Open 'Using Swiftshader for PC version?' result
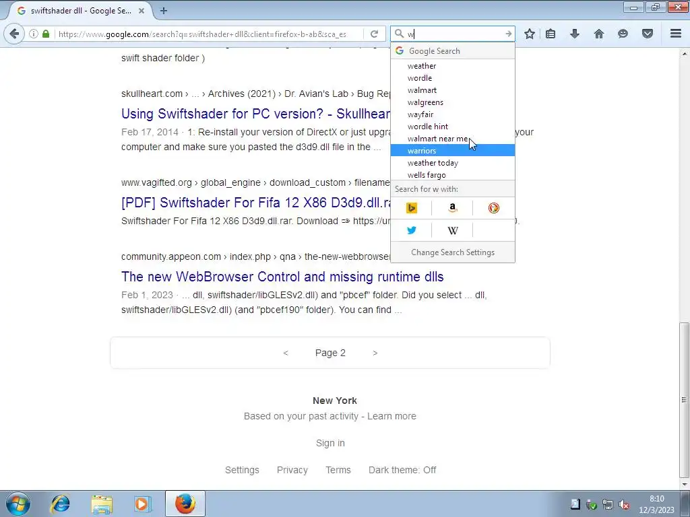This screenshot has height=517, width=690. (x=255, y=114)
